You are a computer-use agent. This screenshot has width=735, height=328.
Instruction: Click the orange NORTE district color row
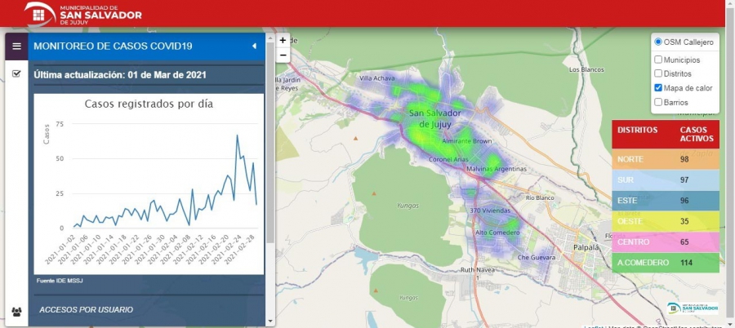pos(665,158)
